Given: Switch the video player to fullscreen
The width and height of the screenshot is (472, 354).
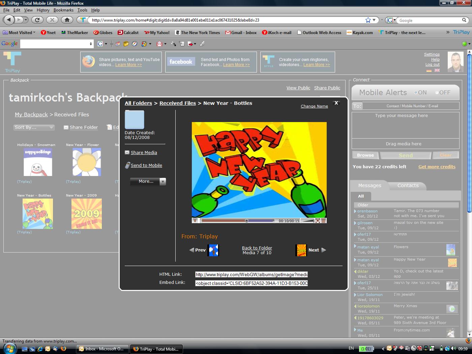Looking at the screenshot, I should pyautogui.click(x=318, y=221).
